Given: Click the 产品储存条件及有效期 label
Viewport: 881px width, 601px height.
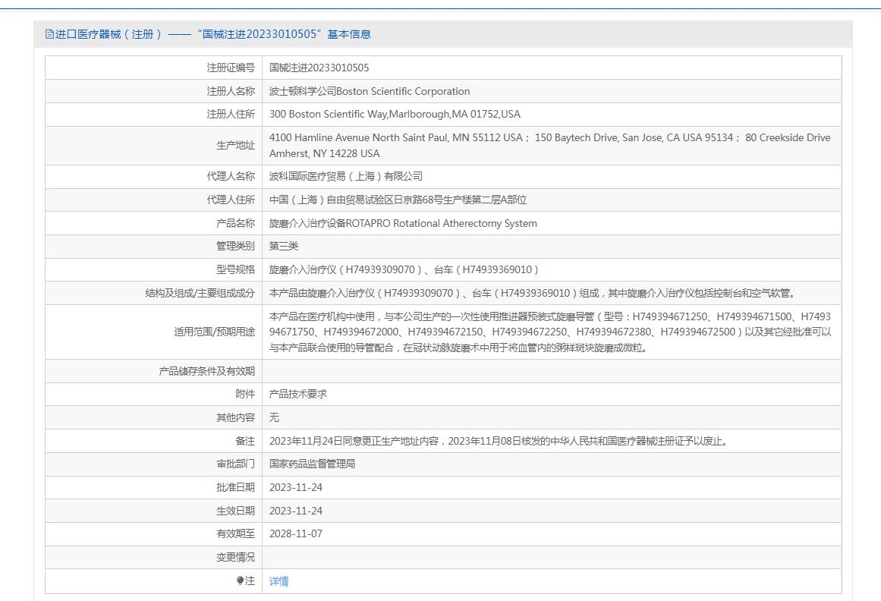Looking at the screenshot, I should point(206,371).
